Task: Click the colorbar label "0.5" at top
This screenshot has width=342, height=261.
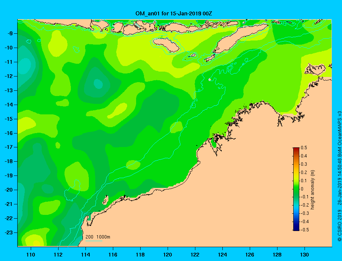Action: click(304, 148)
